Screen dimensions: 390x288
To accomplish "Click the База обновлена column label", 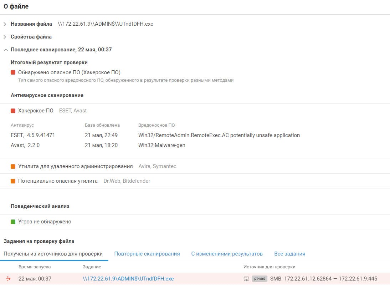I will [x=102, y=125].
